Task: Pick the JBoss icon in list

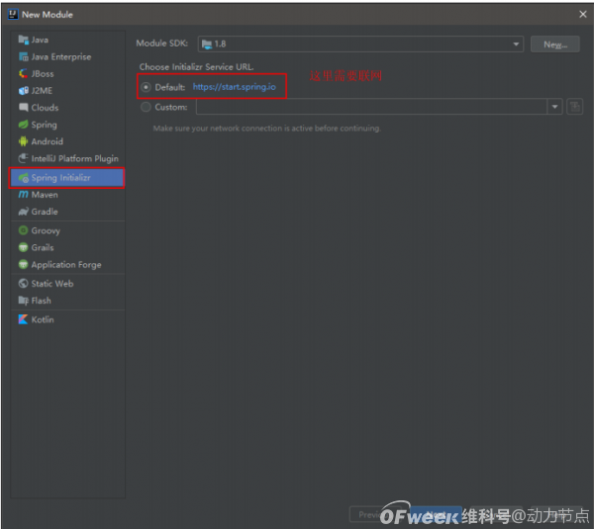Action: (24, 73)
